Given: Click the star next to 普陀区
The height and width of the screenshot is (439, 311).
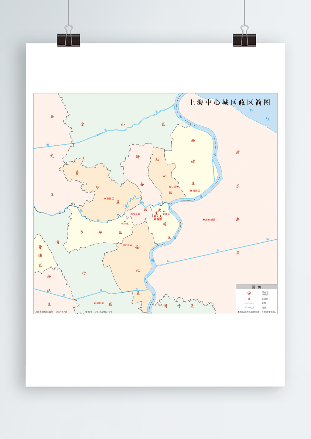Looking at the screenshot, I should pyautogui.click(x=105, y=199).
